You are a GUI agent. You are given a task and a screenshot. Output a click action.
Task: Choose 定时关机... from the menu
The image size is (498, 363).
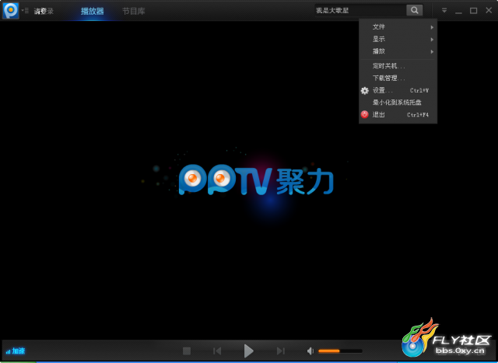(x=398, y=66)
